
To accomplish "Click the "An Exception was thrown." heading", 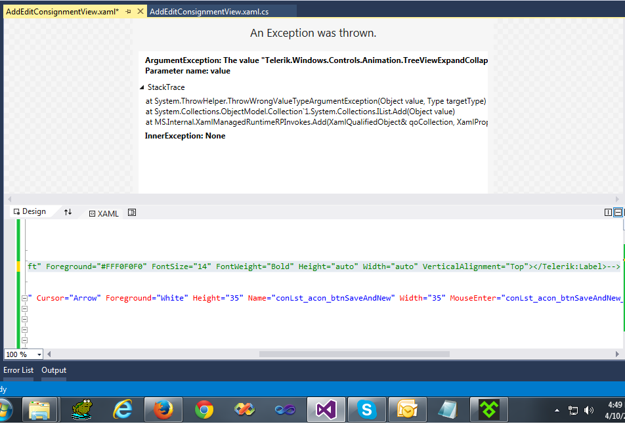I will (x=313, y=33).
